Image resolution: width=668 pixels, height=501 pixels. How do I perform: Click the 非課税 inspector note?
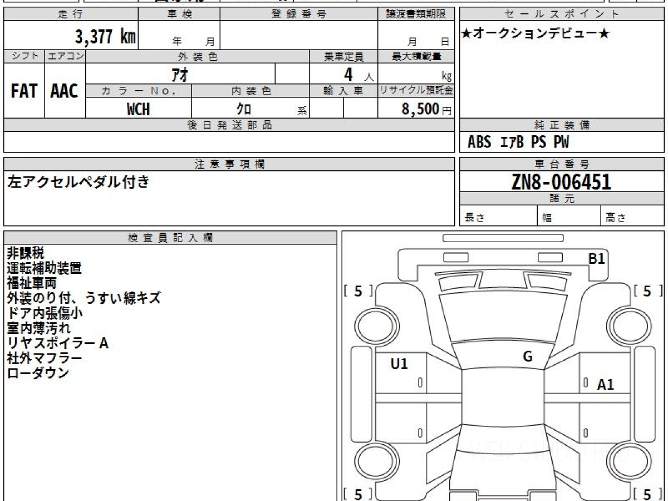[26, 253]
